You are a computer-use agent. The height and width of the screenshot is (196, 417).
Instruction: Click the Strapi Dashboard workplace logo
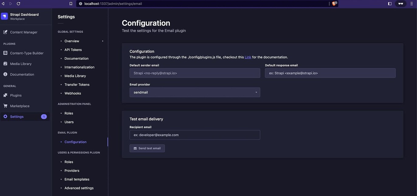click(4, 16)
